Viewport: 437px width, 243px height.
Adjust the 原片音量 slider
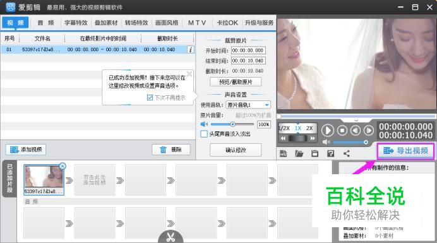click(x=232, y=124)
